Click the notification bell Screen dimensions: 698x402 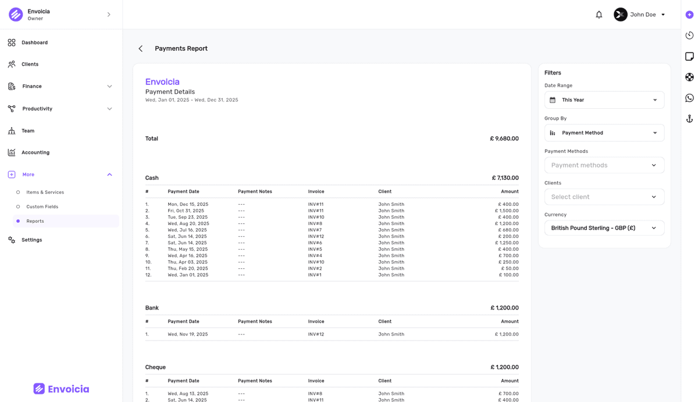coord(599,14)
